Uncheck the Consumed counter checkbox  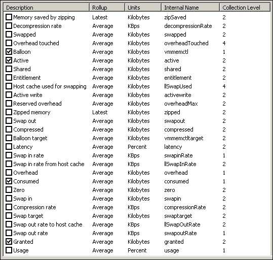[x=9, y=181]
